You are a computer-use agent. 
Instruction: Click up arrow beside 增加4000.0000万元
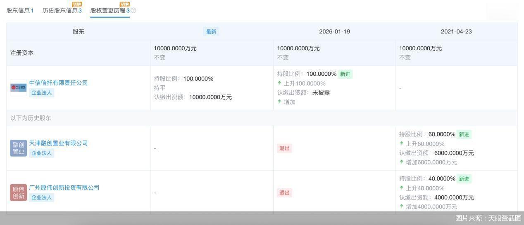click(401, 207)
